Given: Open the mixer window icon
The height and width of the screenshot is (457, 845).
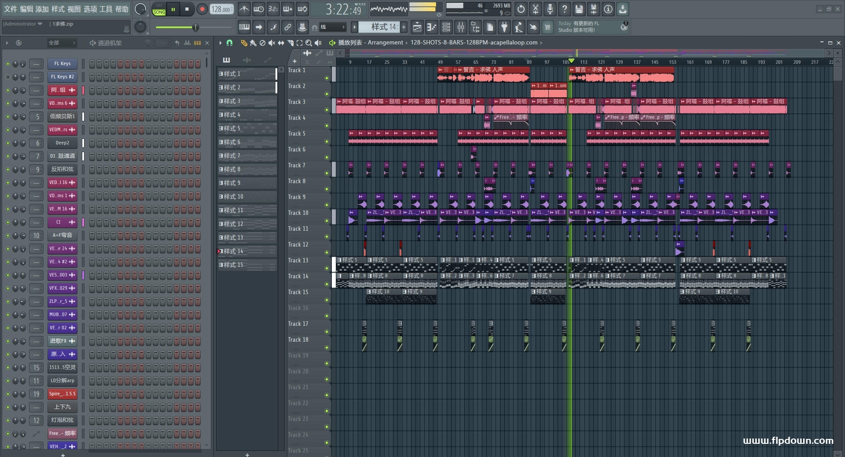Looking at the screenshot, I should point(461,27).
